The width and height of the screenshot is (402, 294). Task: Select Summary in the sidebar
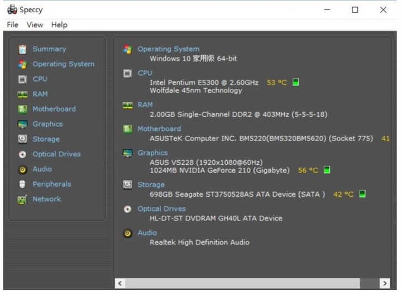click(x=49, y=49)
